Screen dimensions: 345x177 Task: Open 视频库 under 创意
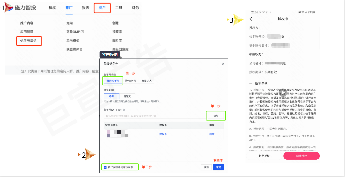(x=117, y=32)
